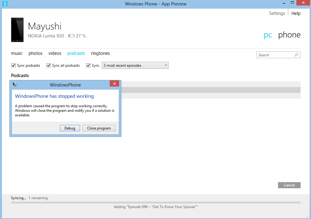This screenshot has height=219, width=311.
Task: Click the Lumia 920 phone thumbnail
Action: click(17, 30)
